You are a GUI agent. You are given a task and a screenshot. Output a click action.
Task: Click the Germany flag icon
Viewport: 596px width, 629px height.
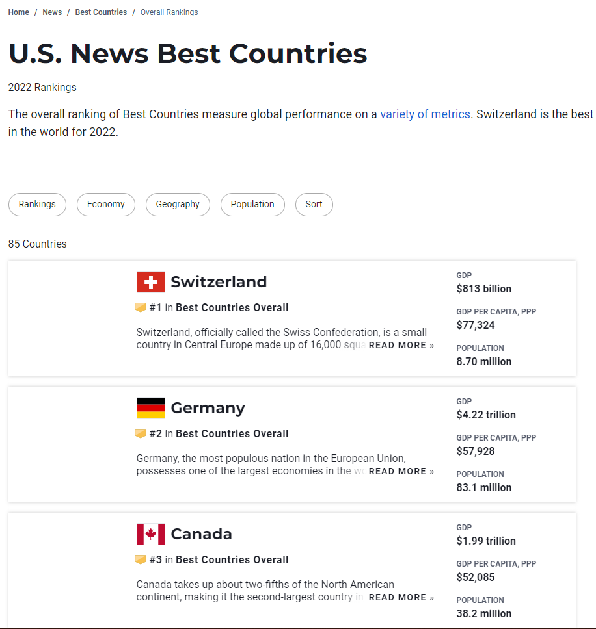(x=151, y=408)
